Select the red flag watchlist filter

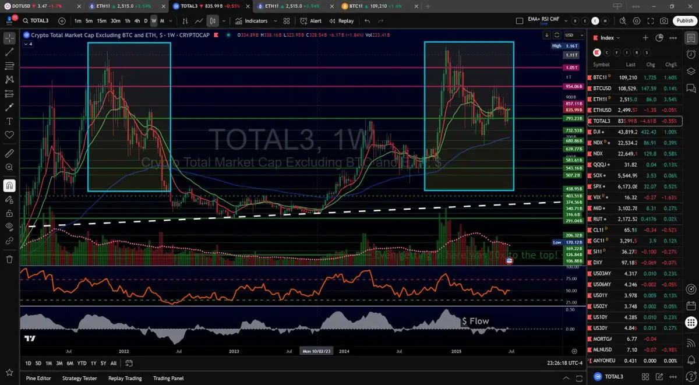coord(596,52)
